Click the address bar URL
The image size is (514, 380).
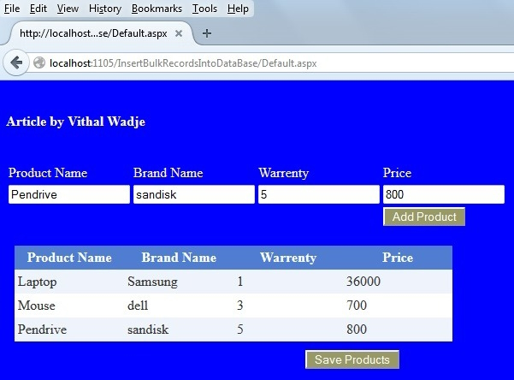pyautogui.click(x=183, y=63)
